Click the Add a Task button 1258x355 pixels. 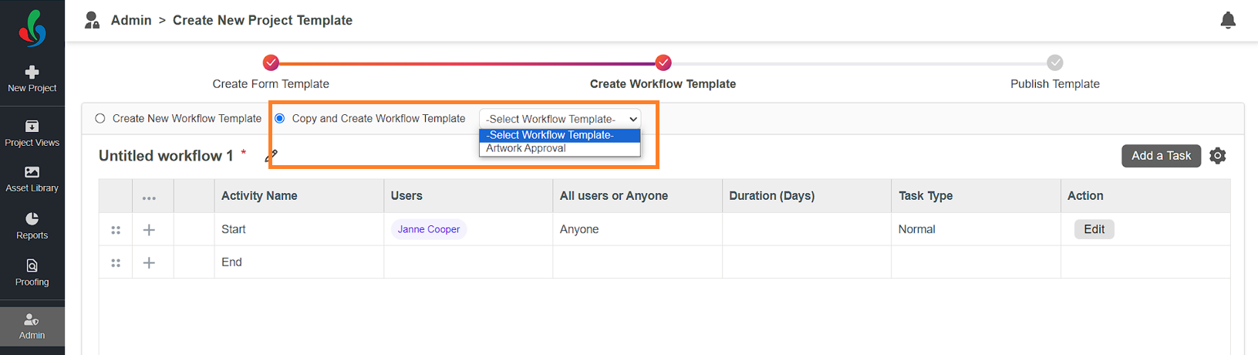(x=1161, y=156)
